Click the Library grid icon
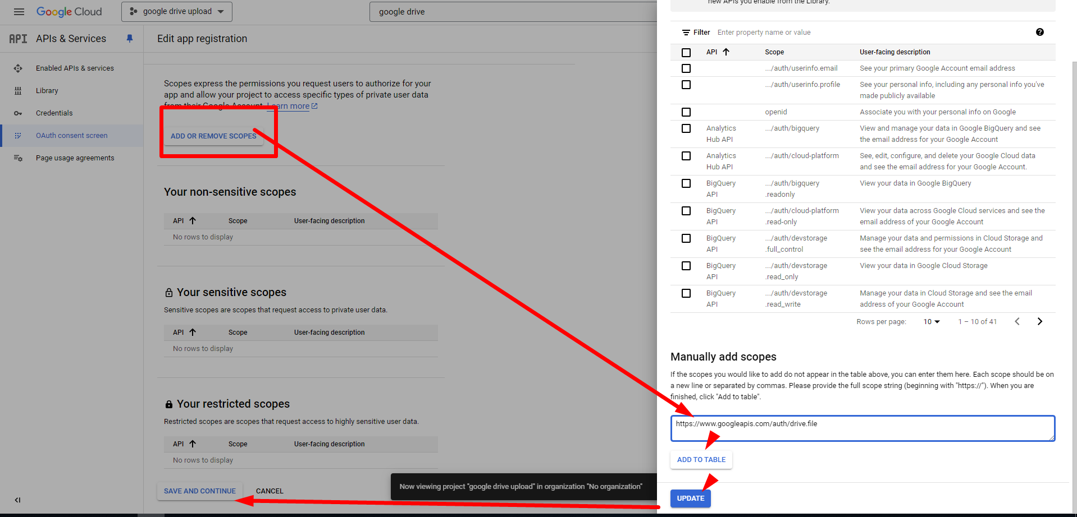The image size is (1077, 517). click(18, 91)
